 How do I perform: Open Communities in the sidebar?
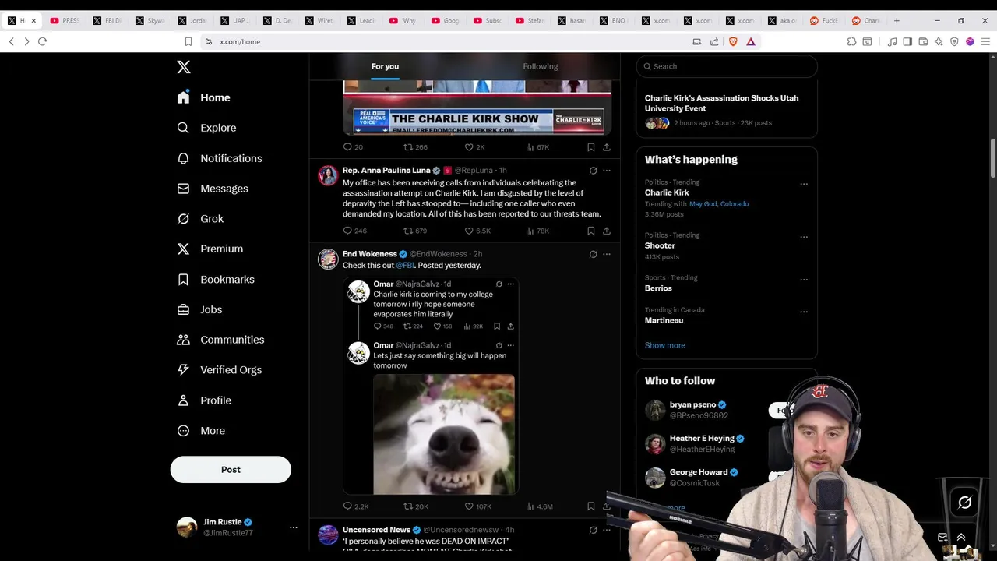(220, 340)
